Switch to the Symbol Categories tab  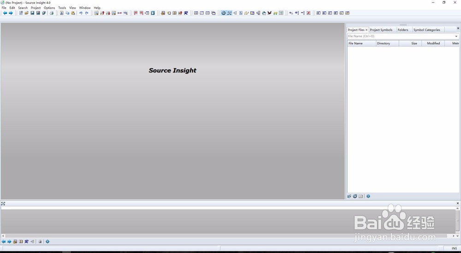(426, 29)
